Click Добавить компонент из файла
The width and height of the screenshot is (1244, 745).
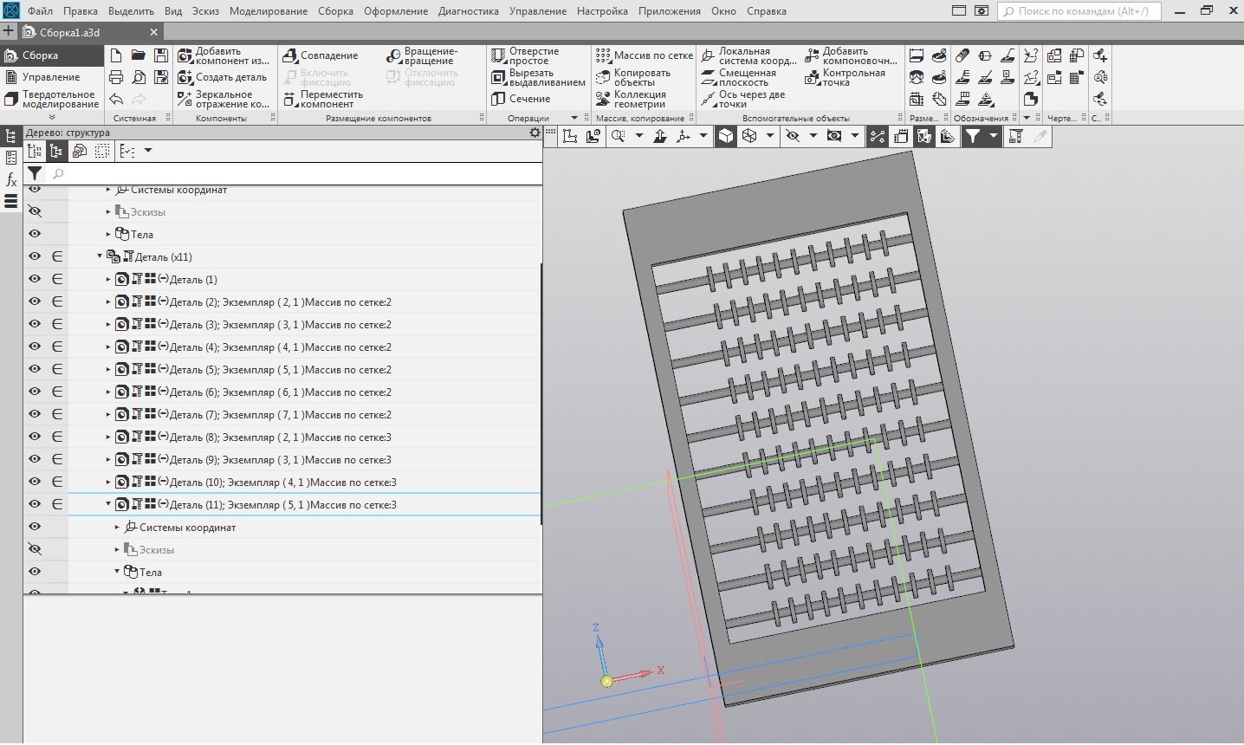pos(224,55)
